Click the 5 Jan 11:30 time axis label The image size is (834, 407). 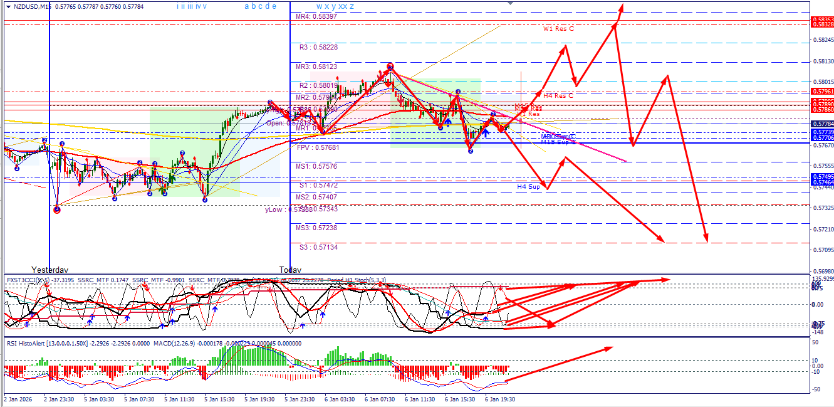(179, 398)
